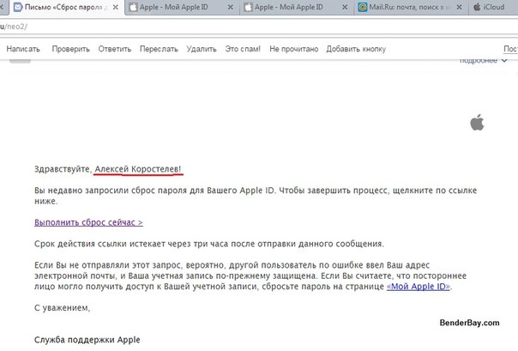Click Написать to compose a new email
This screenshot has height=351, width=518.
pos(23,49)
